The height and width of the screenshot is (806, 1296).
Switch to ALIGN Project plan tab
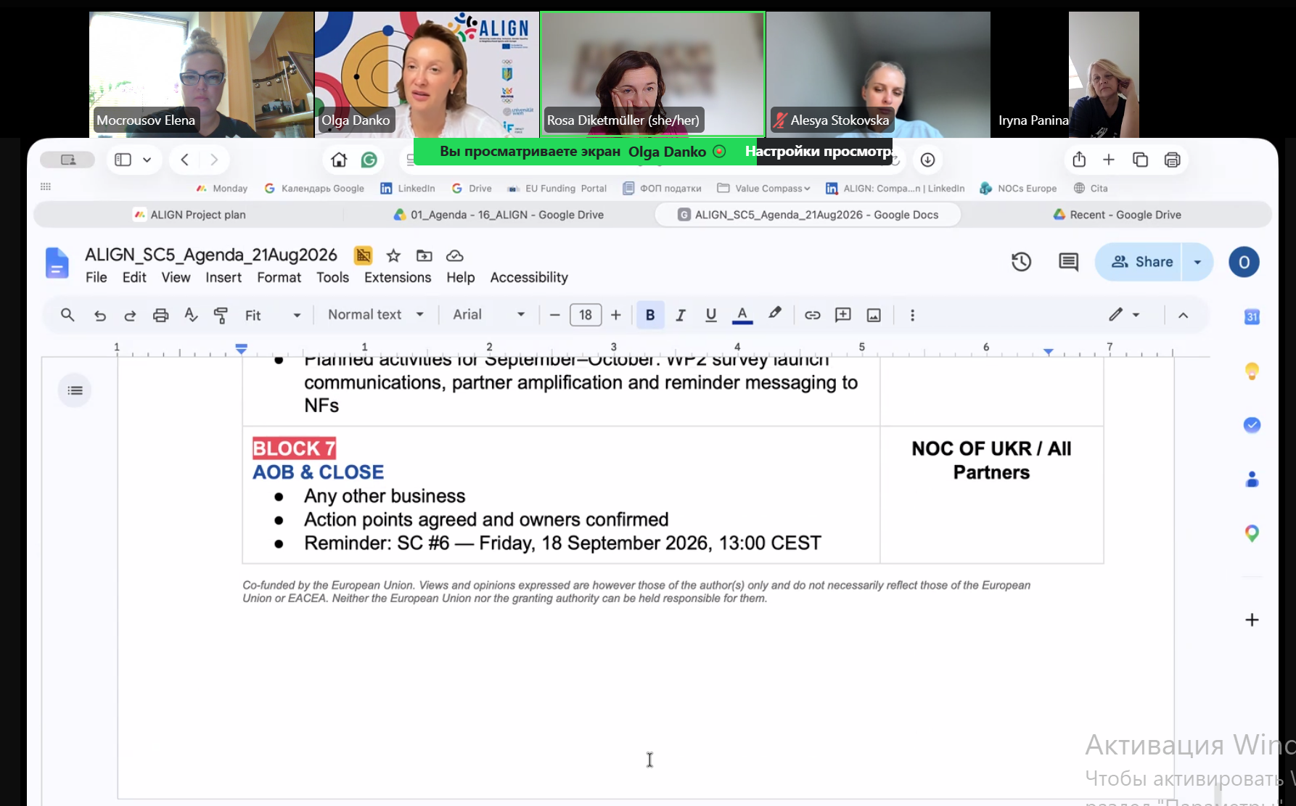tap(189, 215)
